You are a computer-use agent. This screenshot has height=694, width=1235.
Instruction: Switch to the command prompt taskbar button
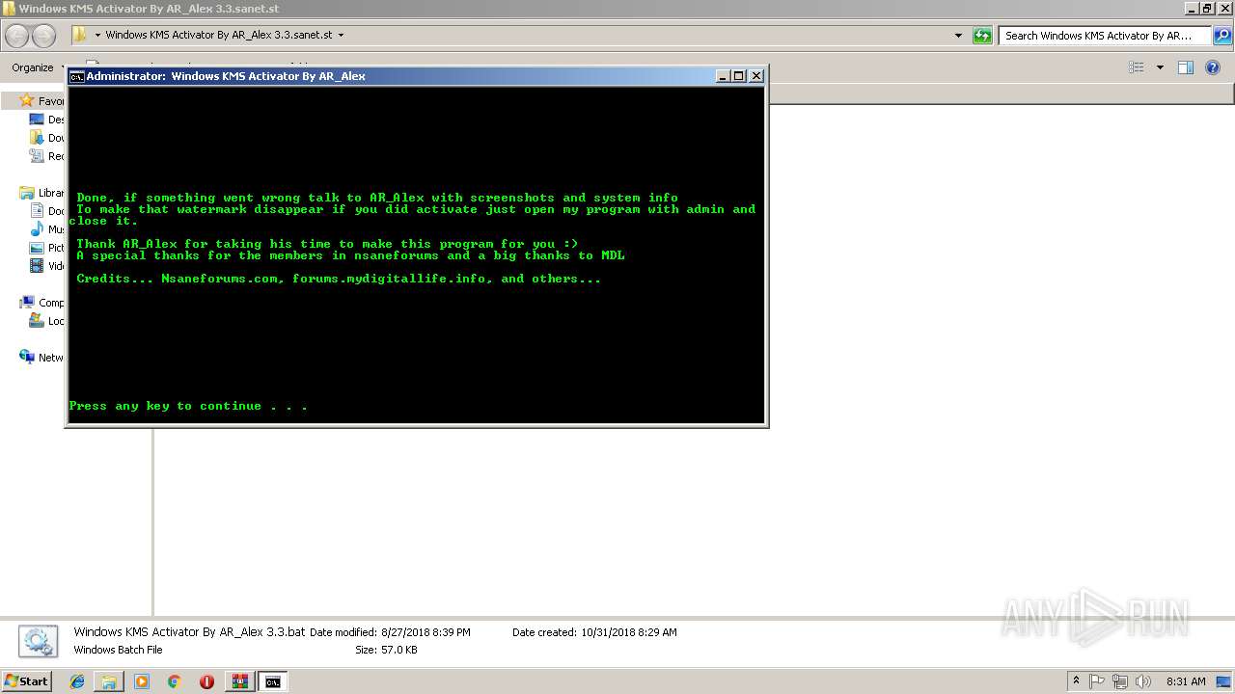(x=273, y=681)
